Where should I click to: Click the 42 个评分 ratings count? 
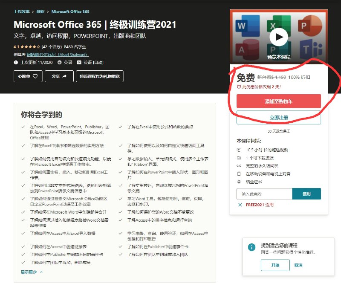coord(52,47)
